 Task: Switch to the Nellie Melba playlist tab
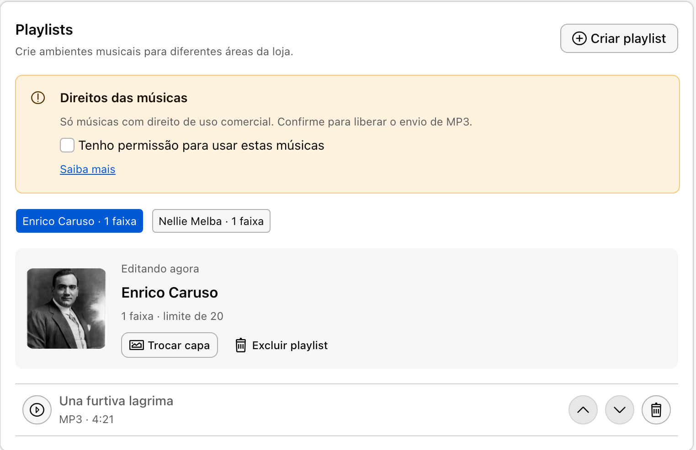[211, 221]
